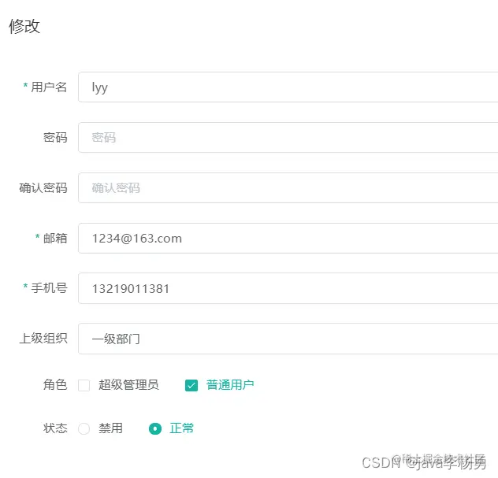The image size is (498, 478).
Task: Click the 禁用 label text
Action: (110, 428)
